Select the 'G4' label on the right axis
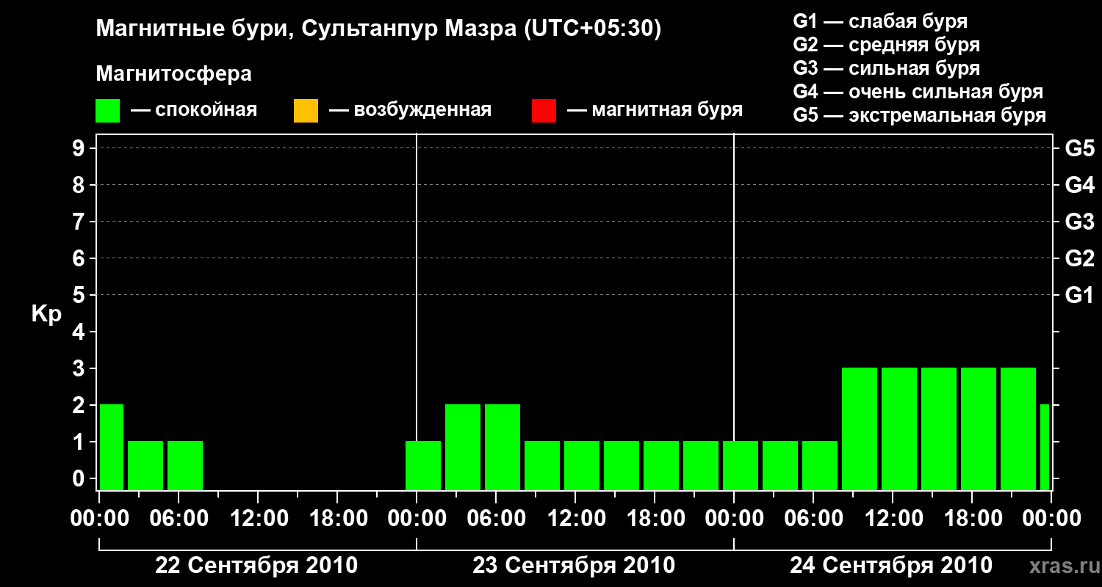The image size is (1102, 587). (1079, 185)
